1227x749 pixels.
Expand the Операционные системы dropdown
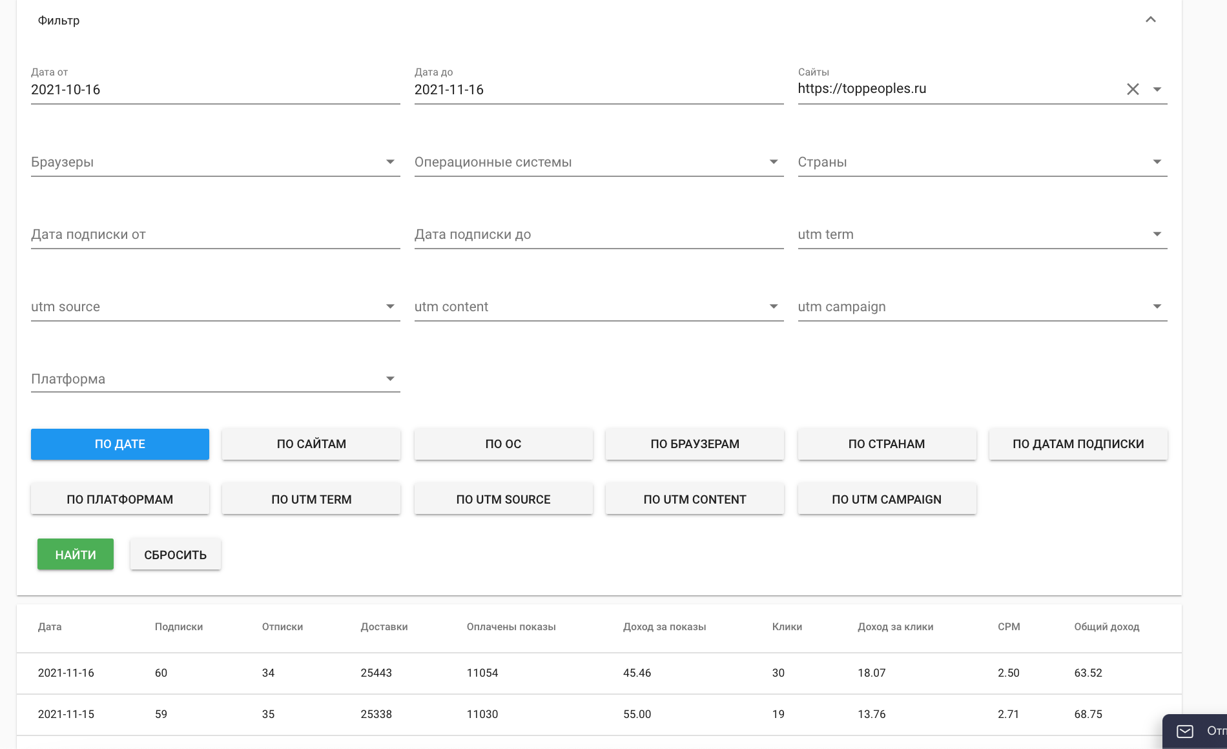[774, 162]
